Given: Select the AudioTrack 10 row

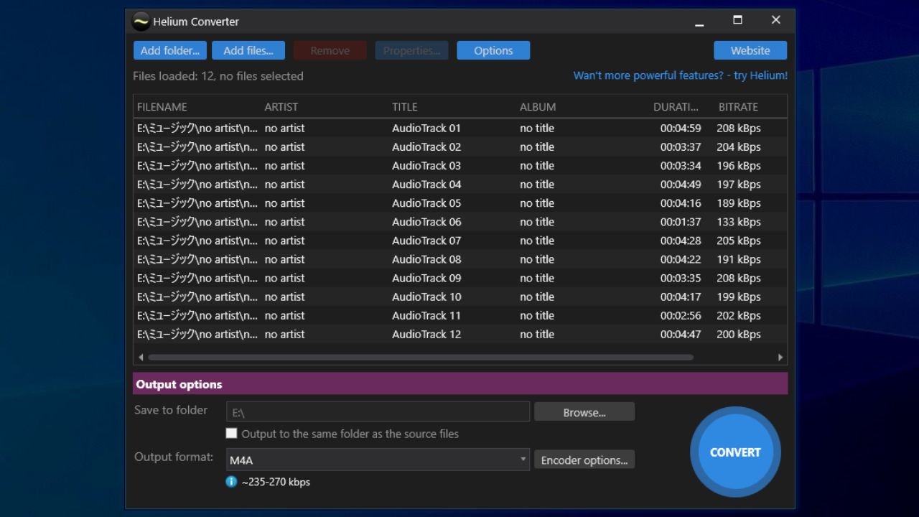Looking at the screenshot, I should [459, 297].
